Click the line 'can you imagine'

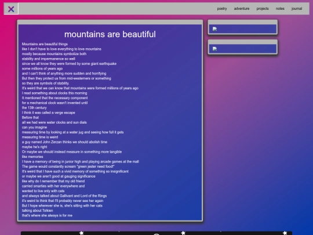34,127
